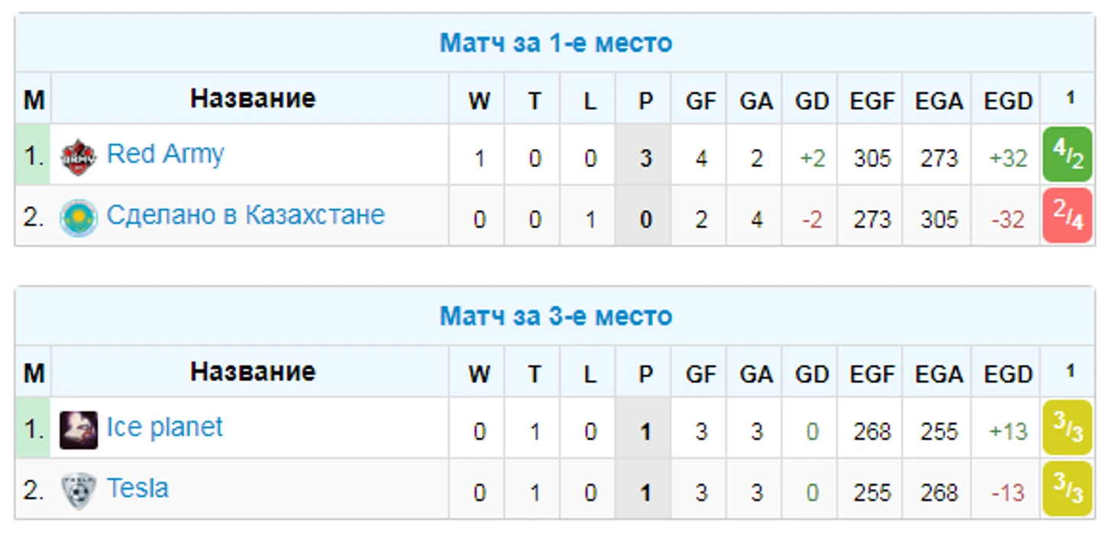This screenshot has height=541, width=1115.
Task: Click the green 4/2 match result badge
Action: [x=1068, y=155]
